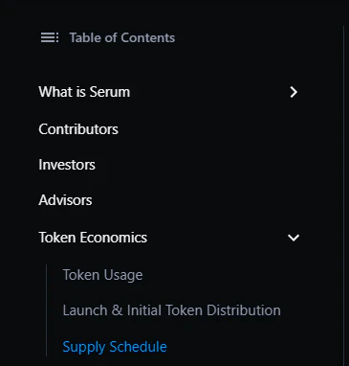Click the word Serum in the first entry
Viewport: 349px width, 366px height.
tap(110, 92)
